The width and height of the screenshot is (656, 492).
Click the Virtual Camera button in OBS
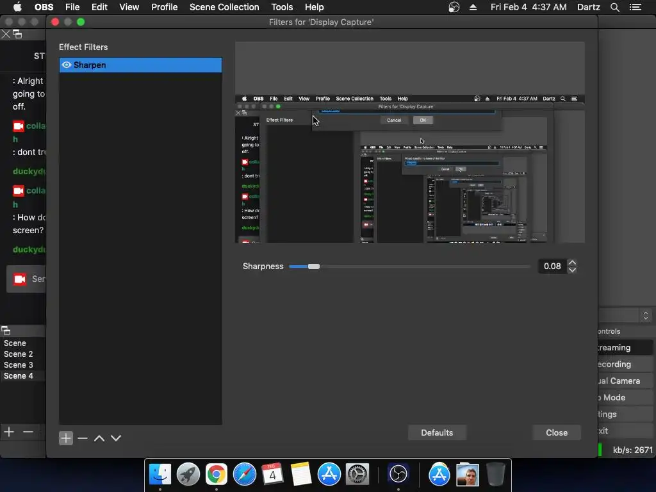[x=625, y=381]
